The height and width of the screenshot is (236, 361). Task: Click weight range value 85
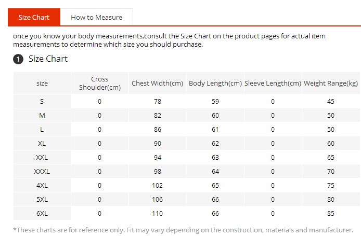[x=331, y=213]
